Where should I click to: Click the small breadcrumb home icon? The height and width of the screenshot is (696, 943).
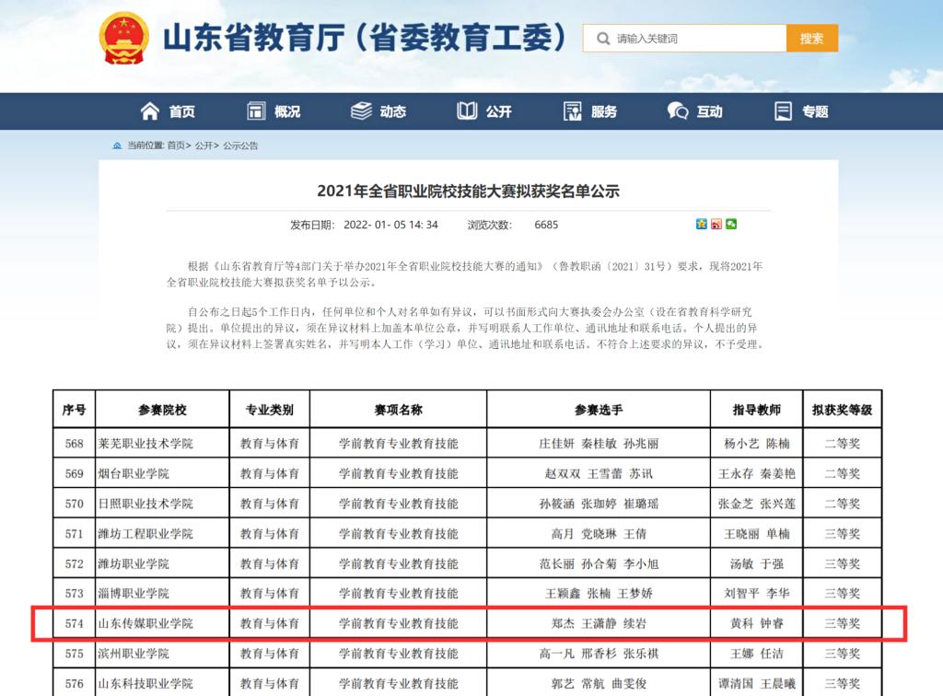click(x=117, y=145)
